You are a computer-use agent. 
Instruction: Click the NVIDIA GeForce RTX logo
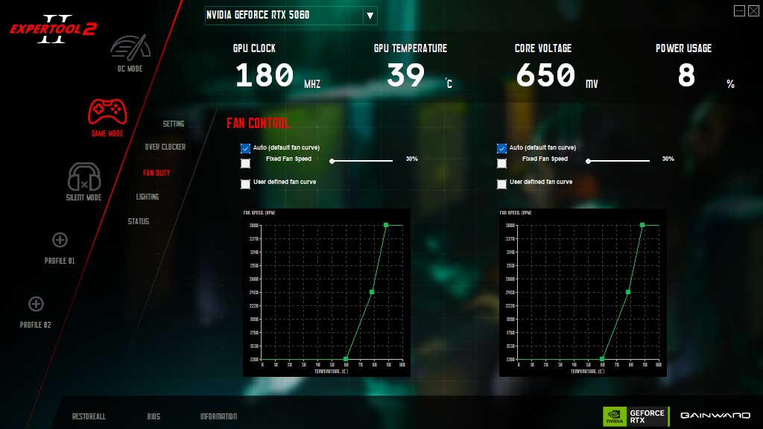tap(634, 416)
